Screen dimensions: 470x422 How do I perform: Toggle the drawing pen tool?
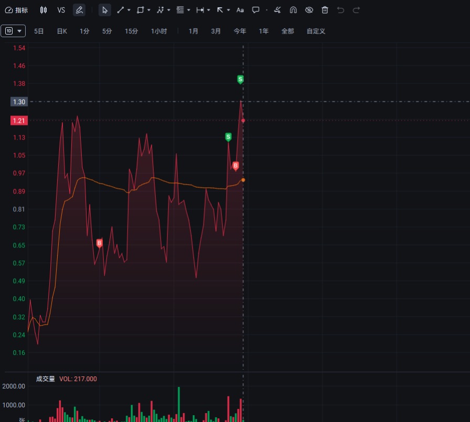(79, 10)
